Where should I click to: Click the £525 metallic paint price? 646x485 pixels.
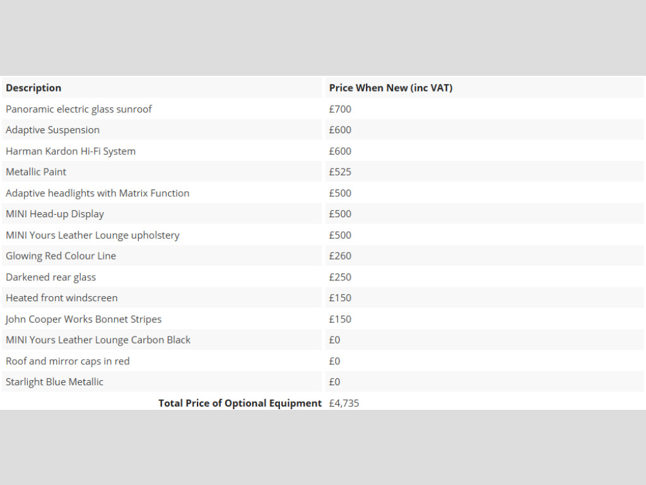tap(340, 172)
